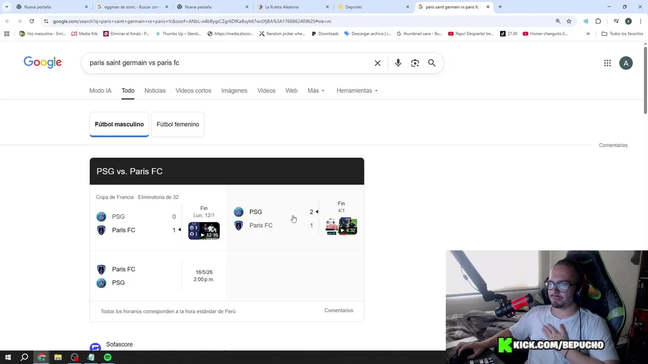
Task: Click Comentarios link at the right side
Action: (x=613, y=145)
